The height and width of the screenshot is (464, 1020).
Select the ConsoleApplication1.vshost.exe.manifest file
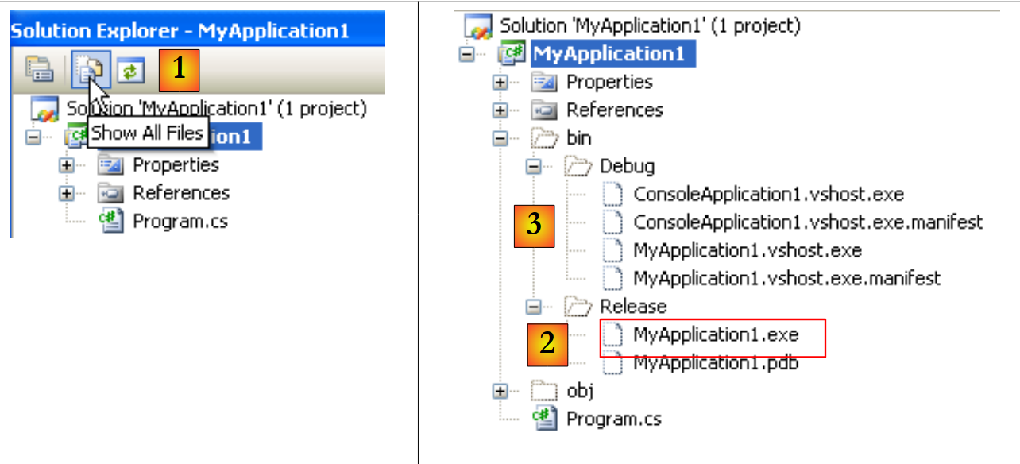point(808,222)
